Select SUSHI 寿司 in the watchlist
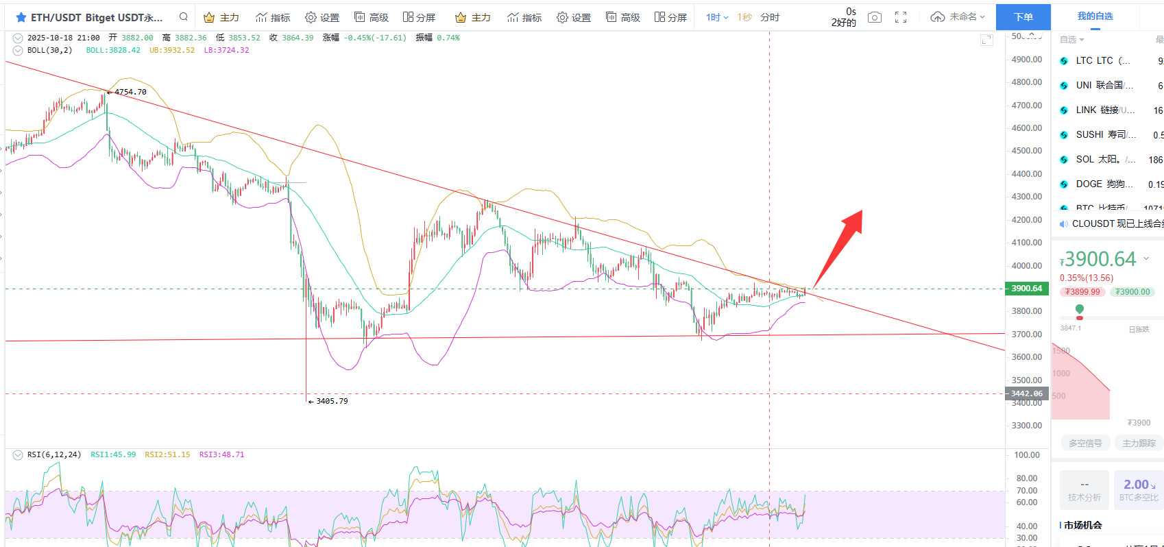The width and height of the screenshot is (1164, 547). point(1107,135)
